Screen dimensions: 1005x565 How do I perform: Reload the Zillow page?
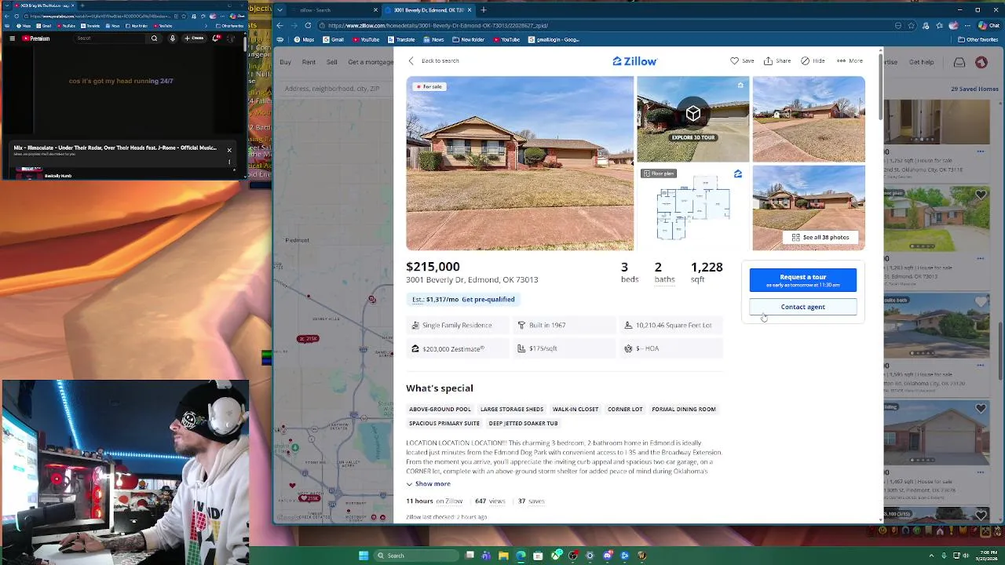pos(308,25)
